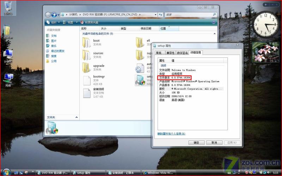Open the 计算机 desktop icon
Image resolution: width=282 pixels, height=176 pixels.
[8, 56]
